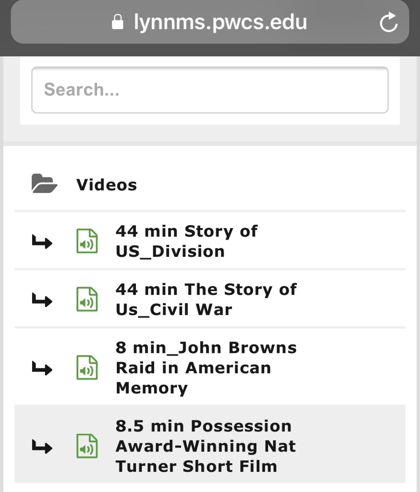The image size is (420, 492).
Task: Open "44 min Story of US_Division" video
Action: [186, 241]
